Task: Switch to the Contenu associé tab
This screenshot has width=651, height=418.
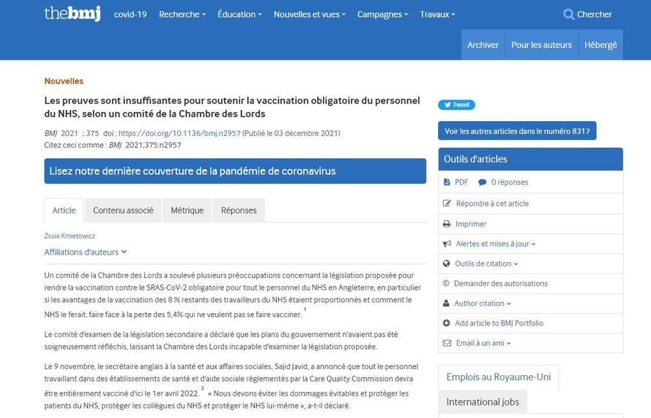Action: [123, 210]
